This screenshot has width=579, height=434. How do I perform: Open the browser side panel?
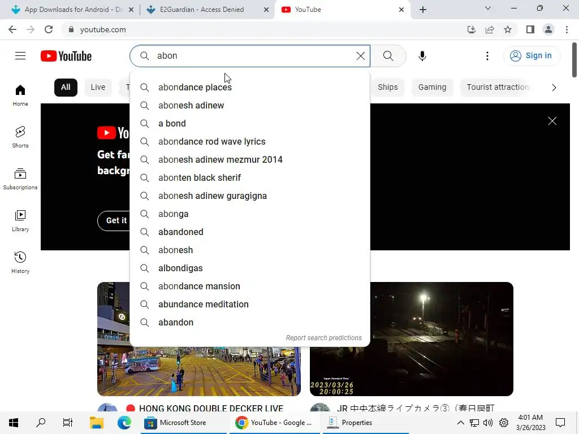click(530, 29)
